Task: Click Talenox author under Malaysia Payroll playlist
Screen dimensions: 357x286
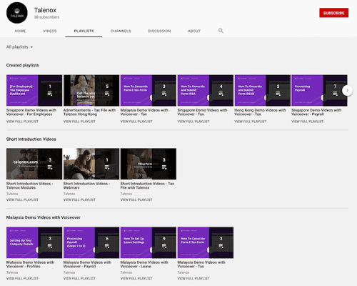Action: pos(69,272)
